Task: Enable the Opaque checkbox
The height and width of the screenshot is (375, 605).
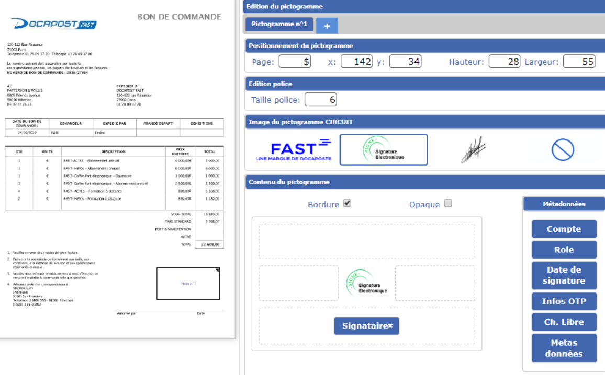Action: (x=447, y=204)
